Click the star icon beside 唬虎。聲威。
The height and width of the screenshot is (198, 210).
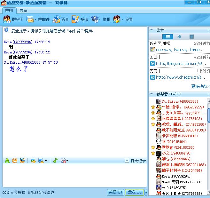coord(153,124)
